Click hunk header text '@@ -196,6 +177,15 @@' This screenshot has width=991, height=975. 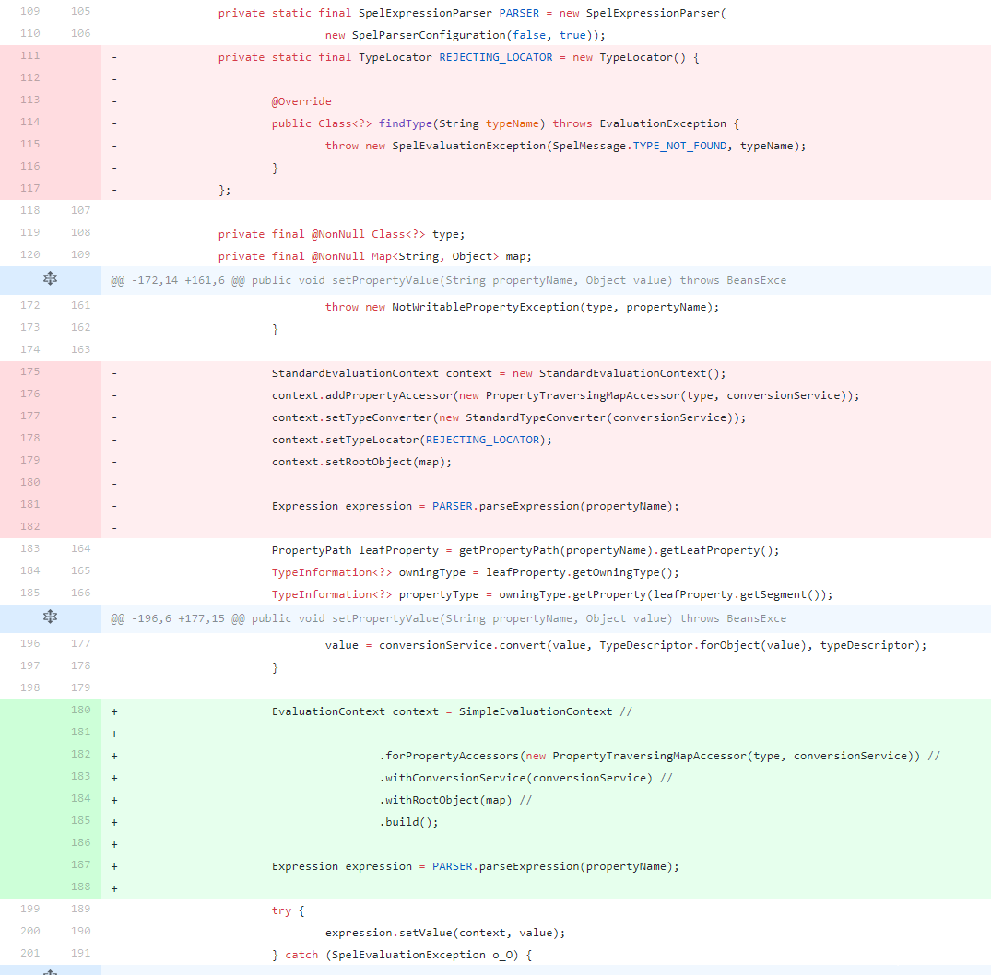point(178,618)
